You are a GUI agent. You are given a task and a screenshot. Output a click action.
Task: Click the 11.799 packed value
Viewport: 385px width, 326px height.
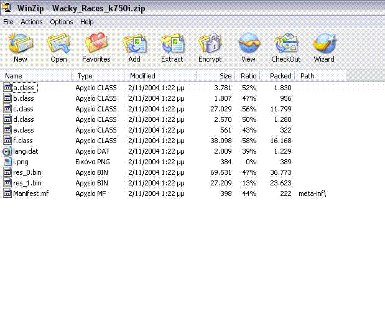tap(281, 109)
